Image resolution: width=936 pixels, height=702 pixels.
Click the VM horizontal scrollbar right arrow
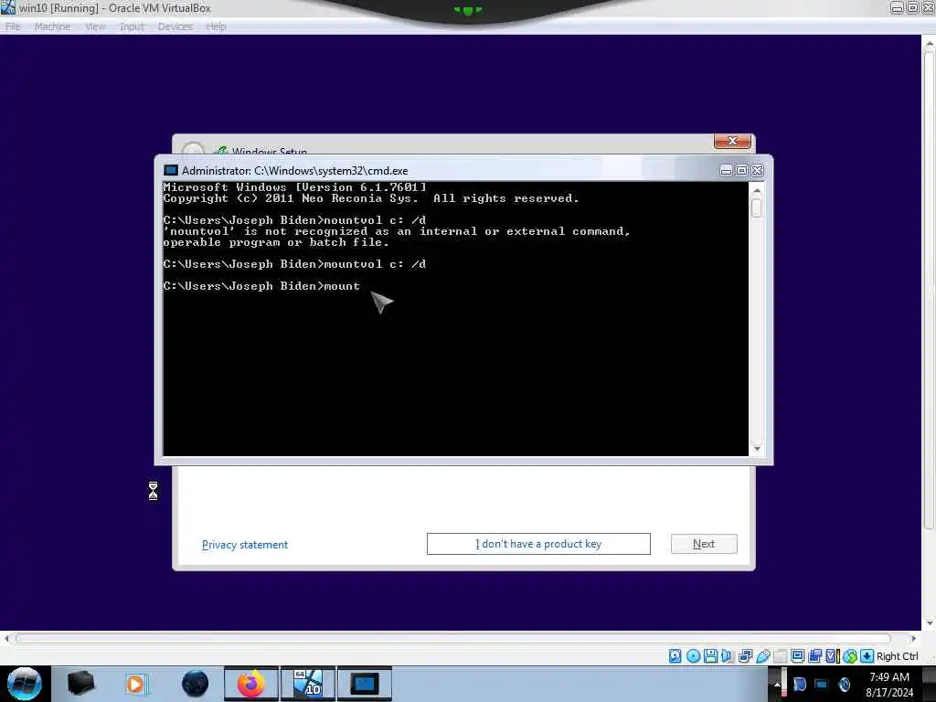click(x=913, y=639)
